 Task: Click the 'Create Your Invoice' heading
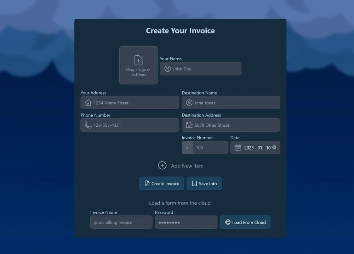(181, 31)
